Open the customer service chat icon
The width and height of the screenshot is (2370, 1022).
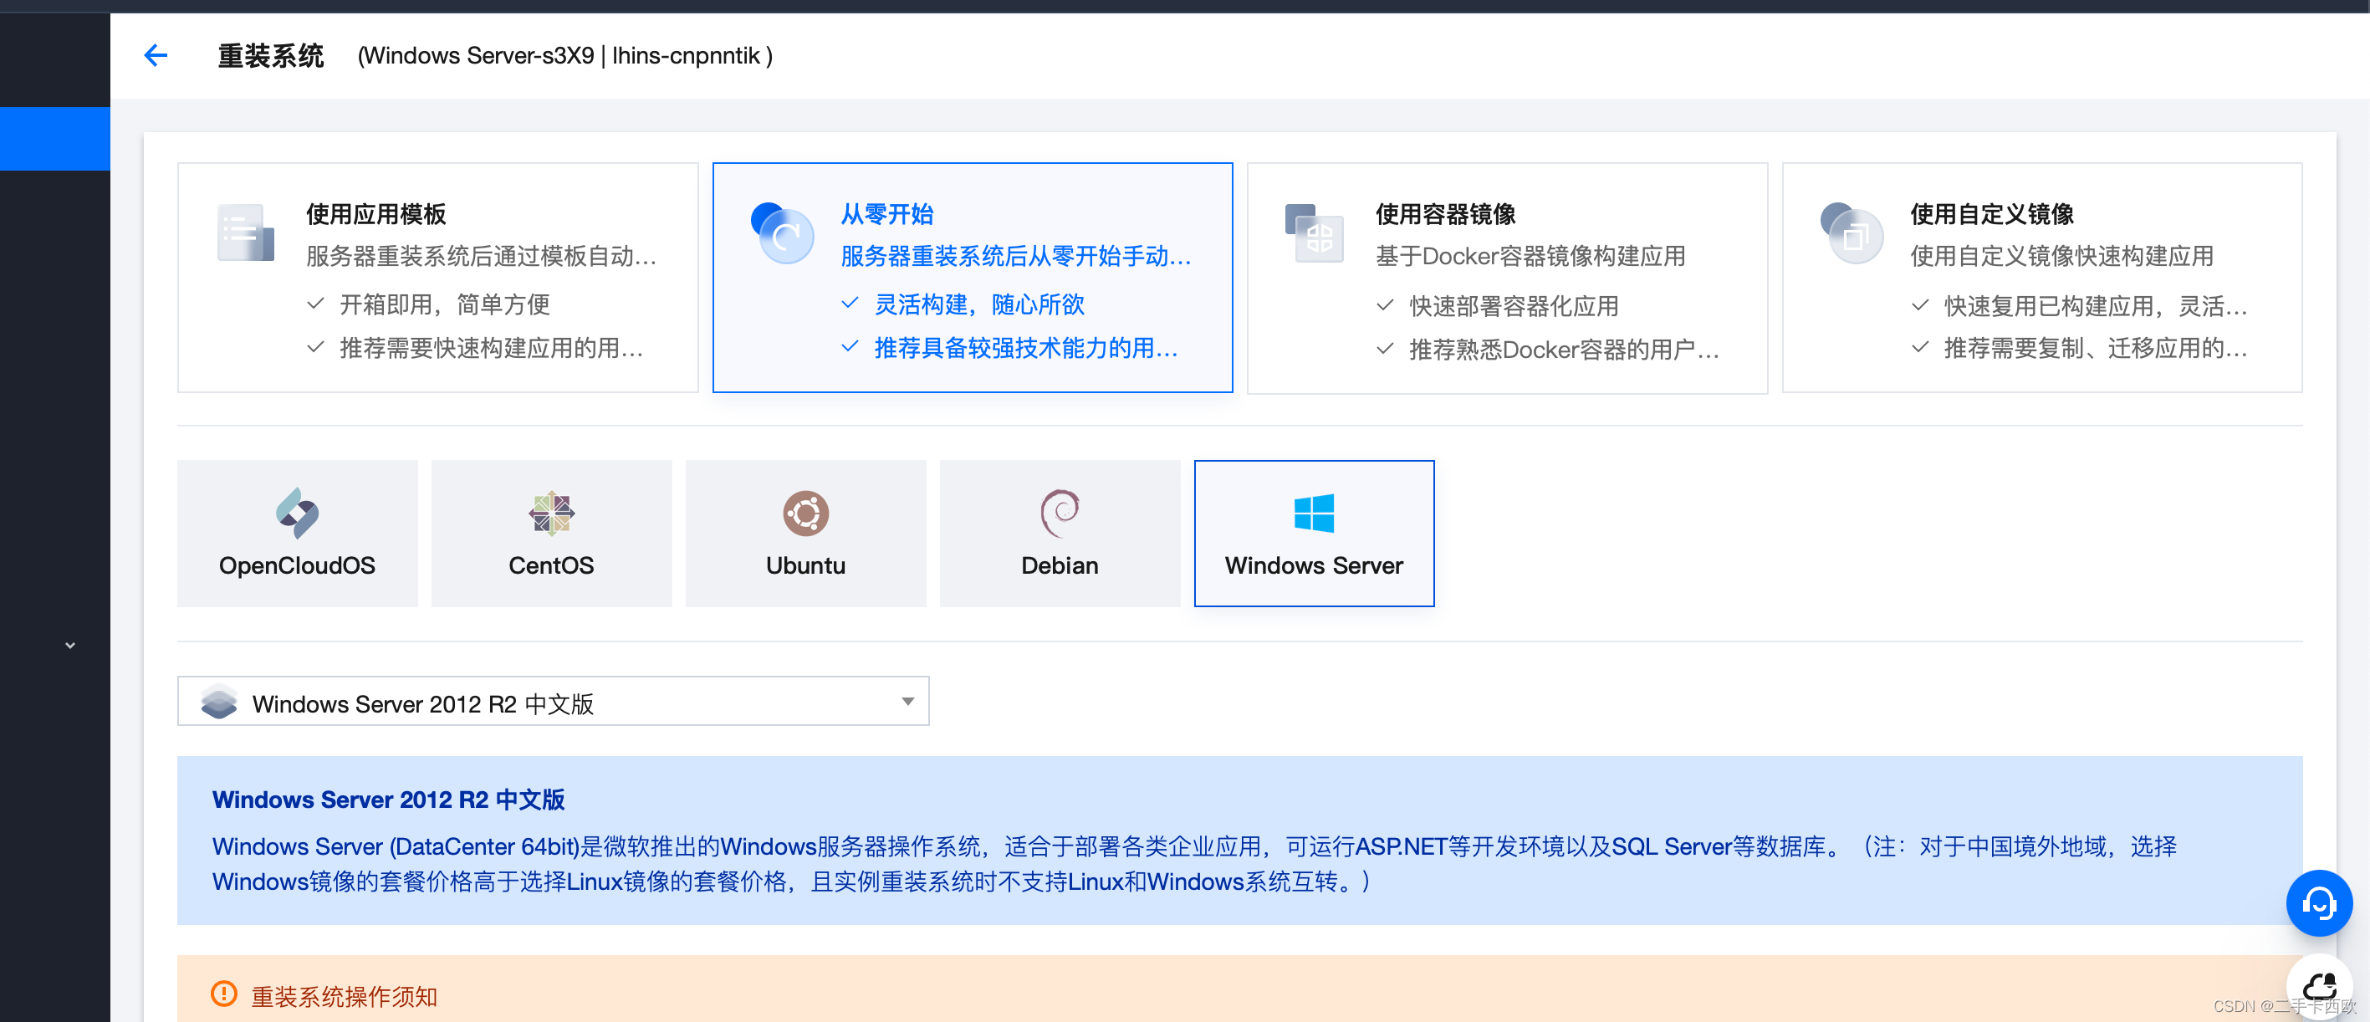(x=2319, y=902)
